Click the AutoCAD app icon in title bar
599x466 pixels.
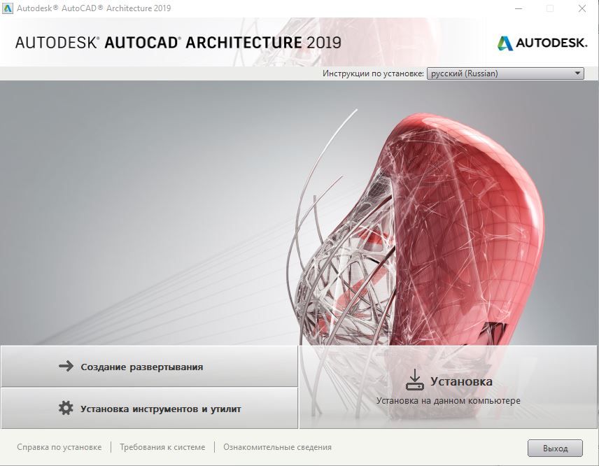pyautogui.click(x=8, y=8)
